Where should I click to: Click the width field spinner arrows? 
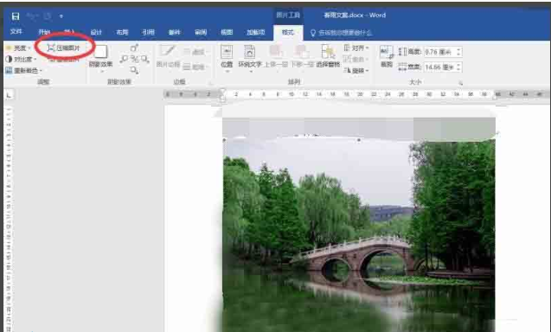tap(458, 67)
